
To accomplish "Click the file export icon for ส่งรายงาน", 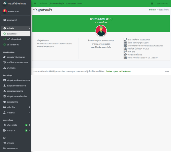I will (5, 130).
